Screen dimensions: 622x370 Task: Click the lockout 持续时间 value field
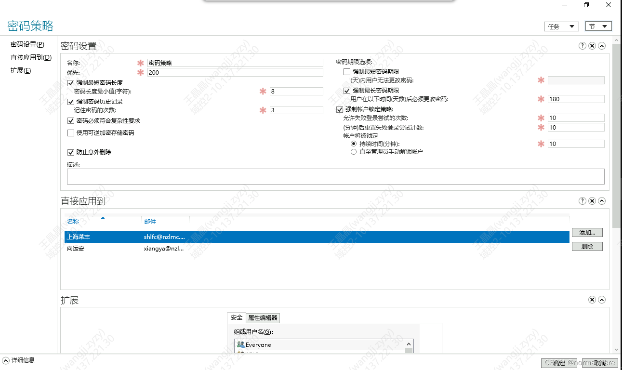click(x=576, y=144)
